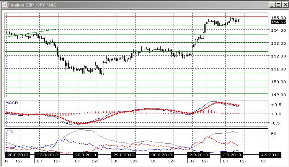Click the MACD +0.5 scale value
The width and height of the screenshot is (289, 167).
point(276,105)
